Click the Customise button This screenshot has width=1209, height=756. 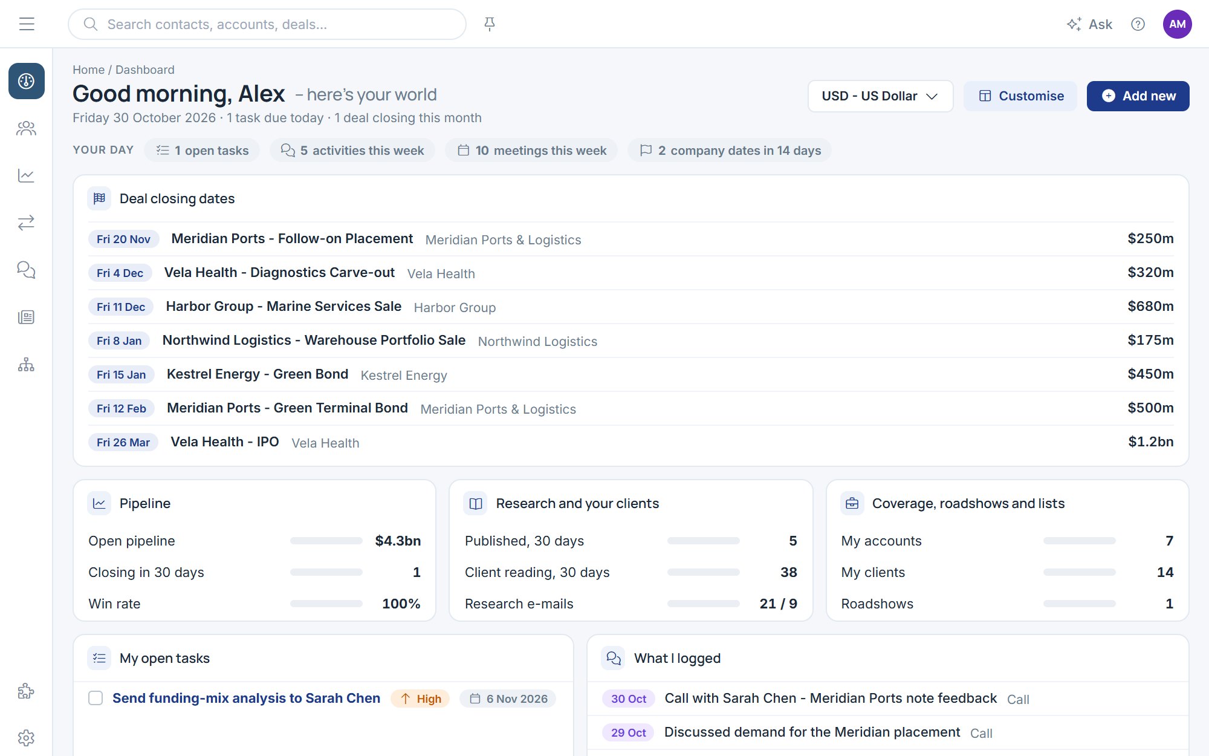coord(1020,96)
